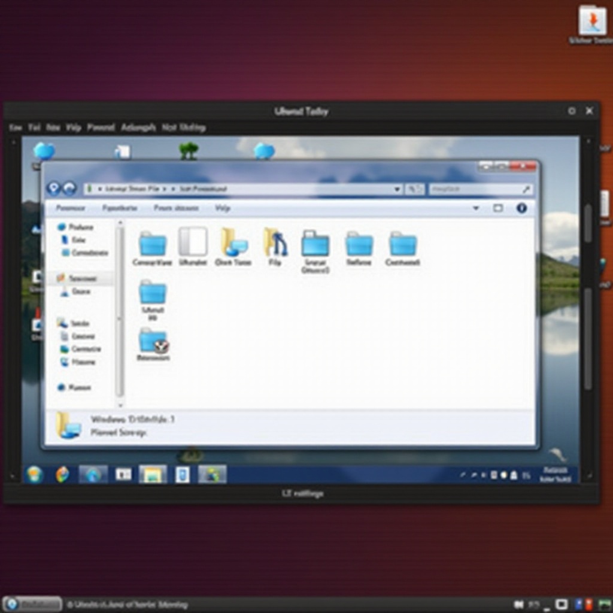
Task: Open Internet Explorer from the Windows taskbar
Action: (x=93, y=474)
